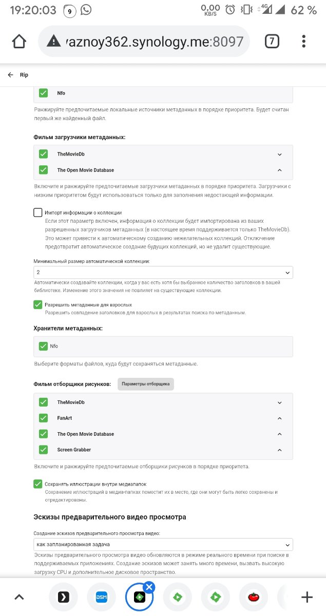Open the browser three-dot menu
The width and height of the screenshot is (326, 616).
(x=304, y=42)
